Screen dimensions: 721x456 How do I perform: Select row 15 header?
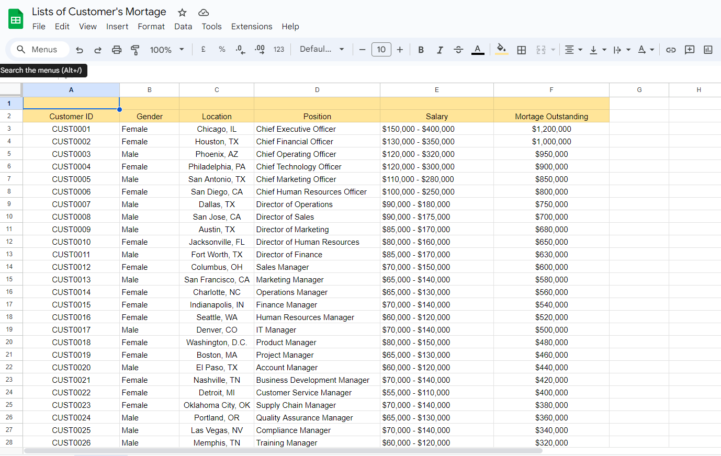[x=11, y=279]
